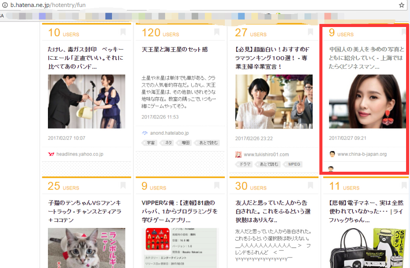Open headline 子猫のテンちゃんVSファンキートラック
Image resolution: width=410 pixels, height=268 pixels.
coord(85,211)
